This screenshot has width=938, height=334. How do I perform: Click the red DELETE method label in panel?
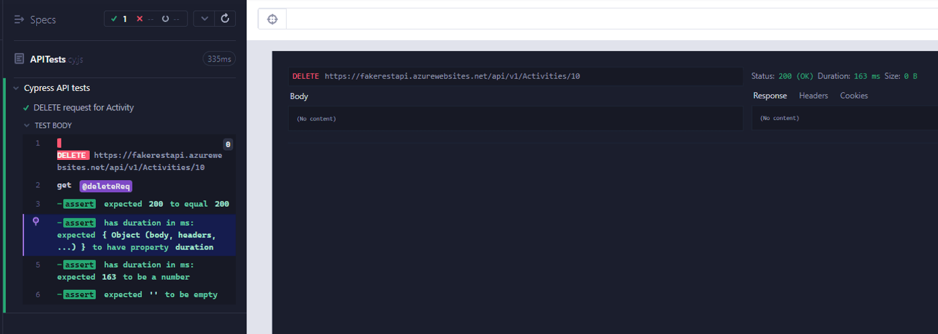coord(306,76)
